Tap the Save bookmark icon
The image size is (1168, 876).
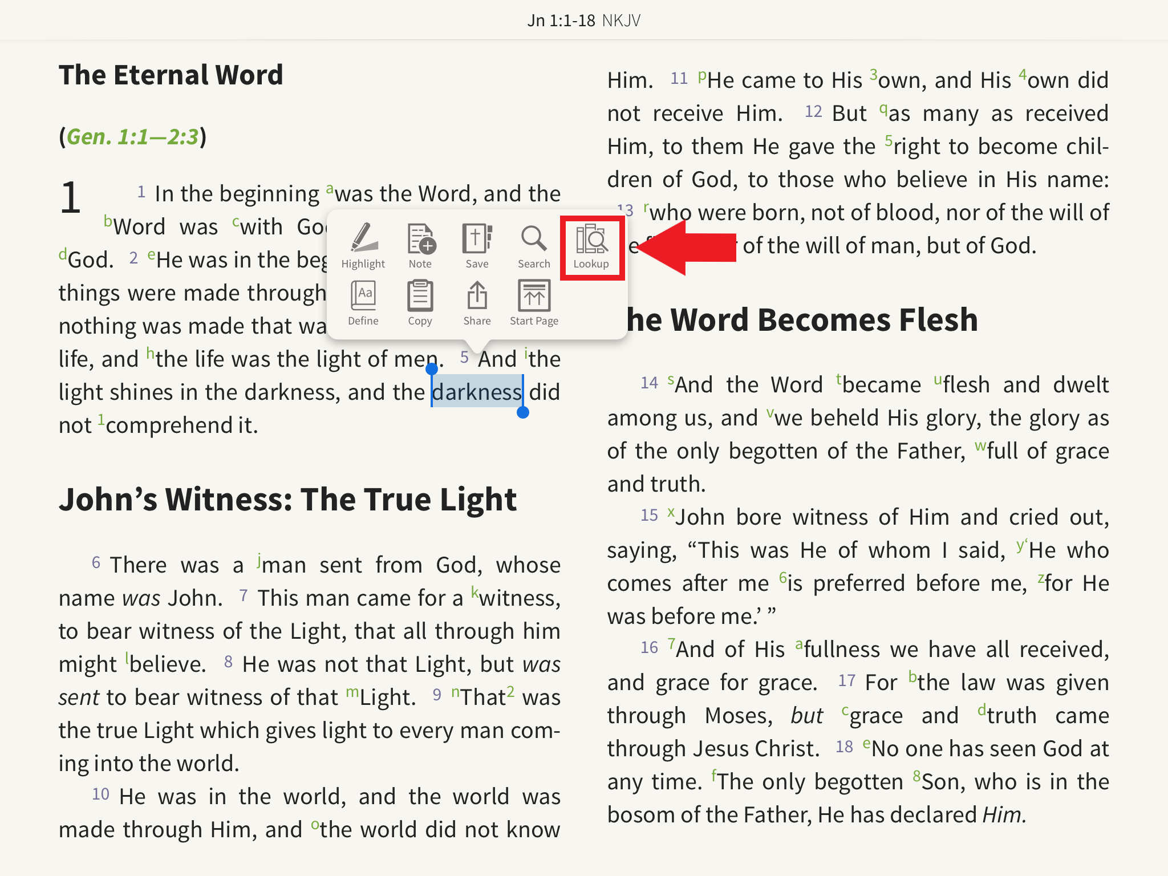tap(477, 246)
